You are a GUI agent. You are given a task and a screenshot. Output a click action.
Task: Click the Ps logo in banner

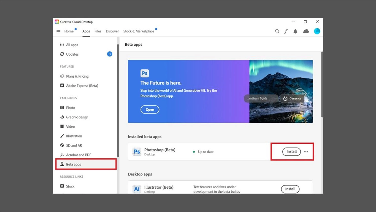coord(145,73)
